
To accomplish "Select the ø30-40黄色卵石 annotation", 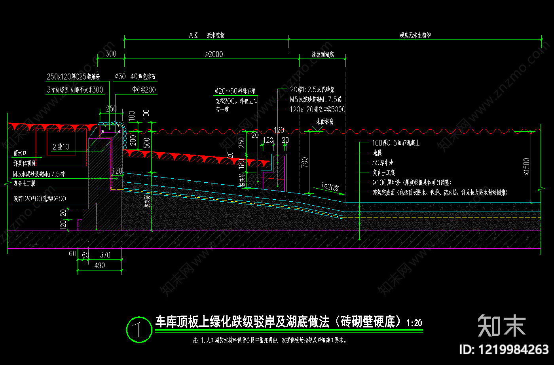I will click(x=135, y=77).
